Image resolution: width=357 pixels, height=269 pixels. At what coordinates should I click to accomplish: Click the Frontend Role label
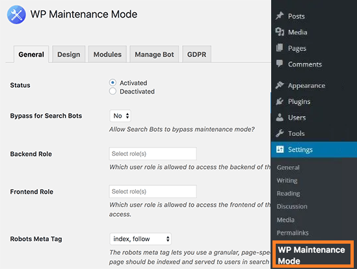pos(32,192)
